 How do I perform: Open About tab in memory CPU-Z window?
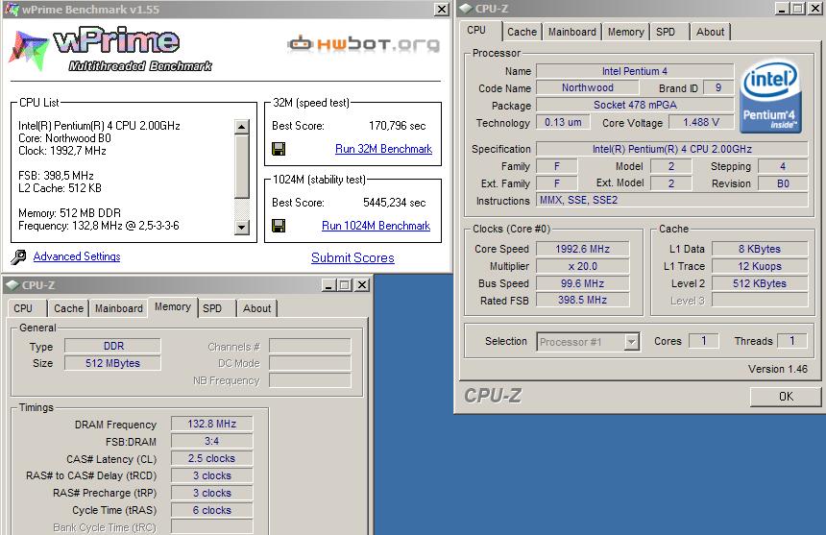coord(256,308)
